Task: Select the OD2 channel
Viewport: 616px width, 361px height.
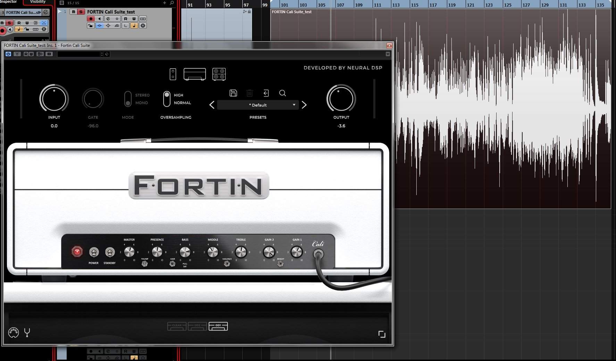Action: click(x=197, y=326)
